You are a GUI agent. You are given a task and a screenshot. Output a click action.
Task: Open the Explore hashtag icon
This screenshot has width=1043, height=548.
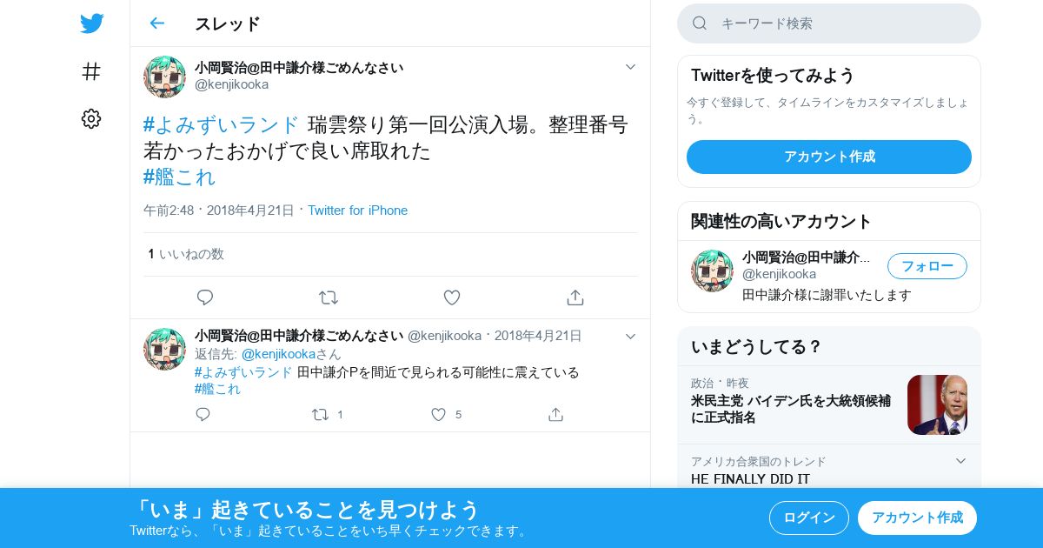[91, 71]
